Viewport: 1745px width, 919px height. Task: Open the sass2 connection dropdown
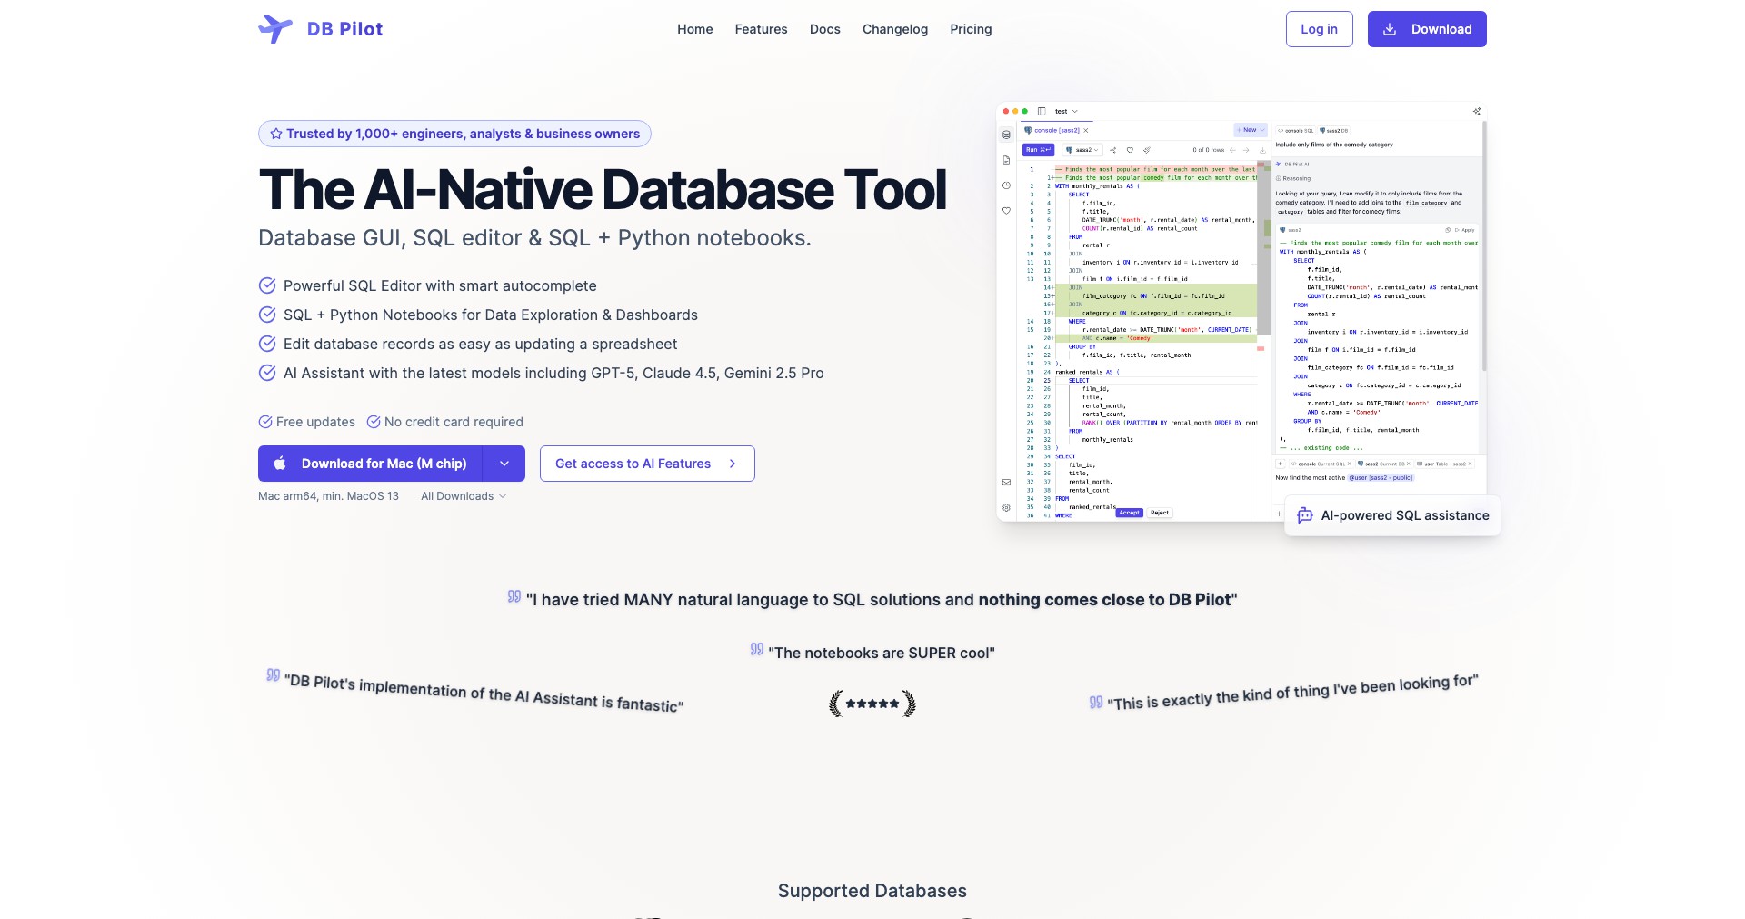point(1082,150)
